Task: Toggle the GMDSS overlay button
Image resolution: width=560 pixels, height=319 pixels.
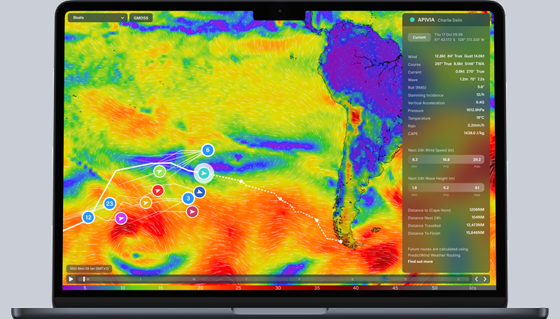Action: (x=141, y=17)
